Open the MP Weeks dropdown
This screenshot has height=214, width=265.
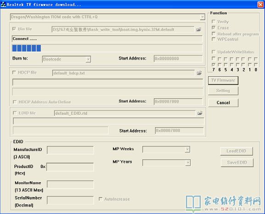187,149
